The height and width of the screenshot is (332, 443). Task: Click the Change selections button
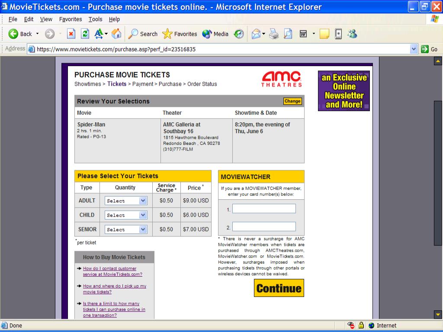[292, 101]
